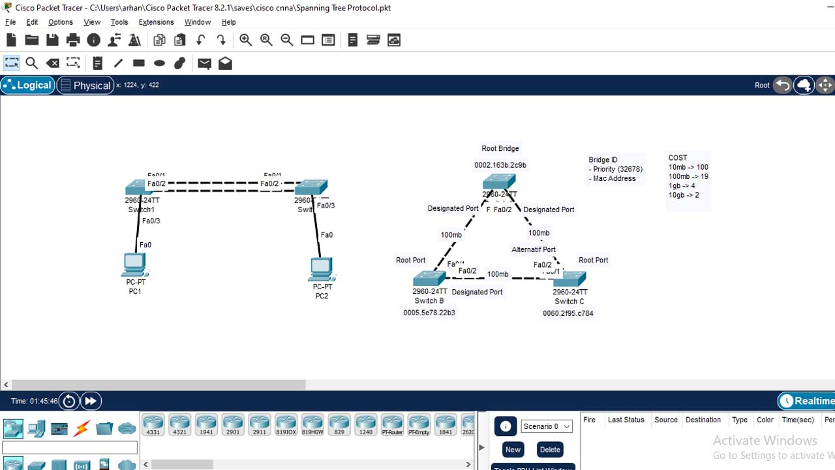Screen dimensions: 835x470
Task: Switch to the Logical workspace tab
Action: [x=27, y=85]
